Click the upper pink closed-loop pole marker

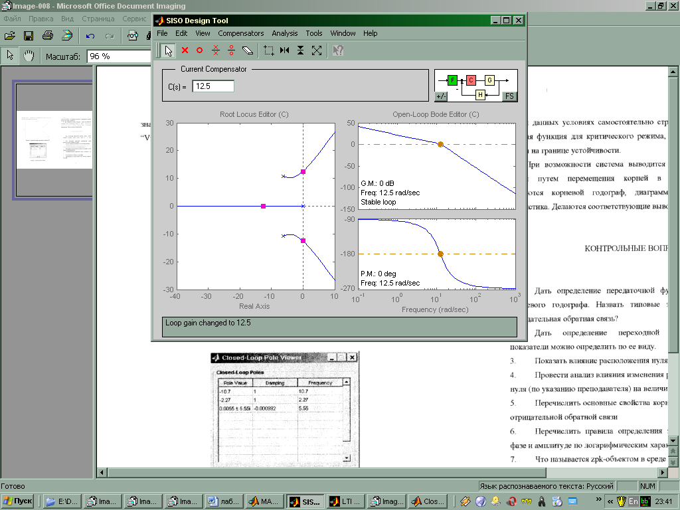[303, 172]
